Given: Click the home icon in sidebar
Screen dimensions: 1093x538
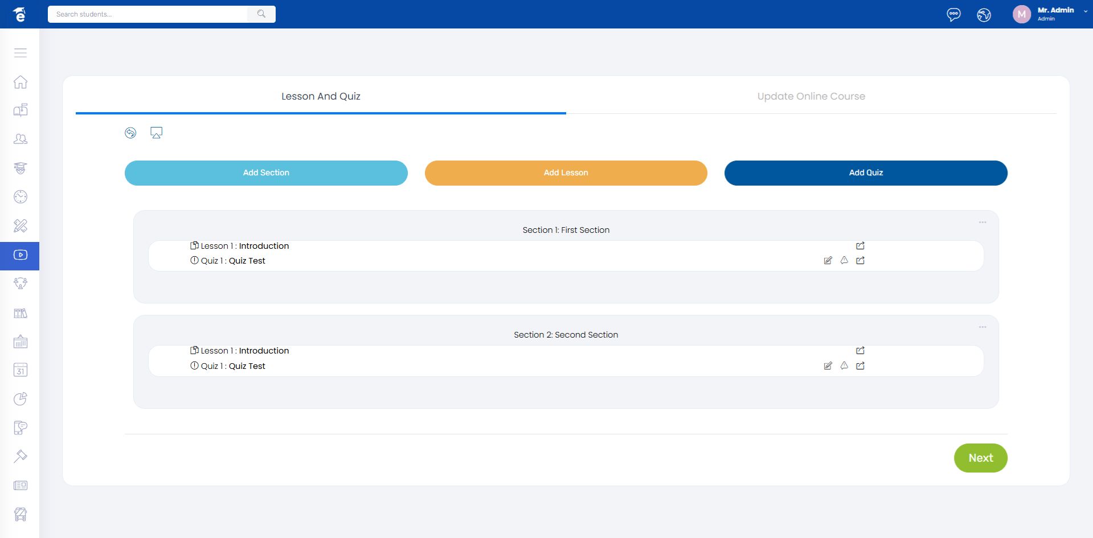Looking at the screenshot, I should coord(21,82).
